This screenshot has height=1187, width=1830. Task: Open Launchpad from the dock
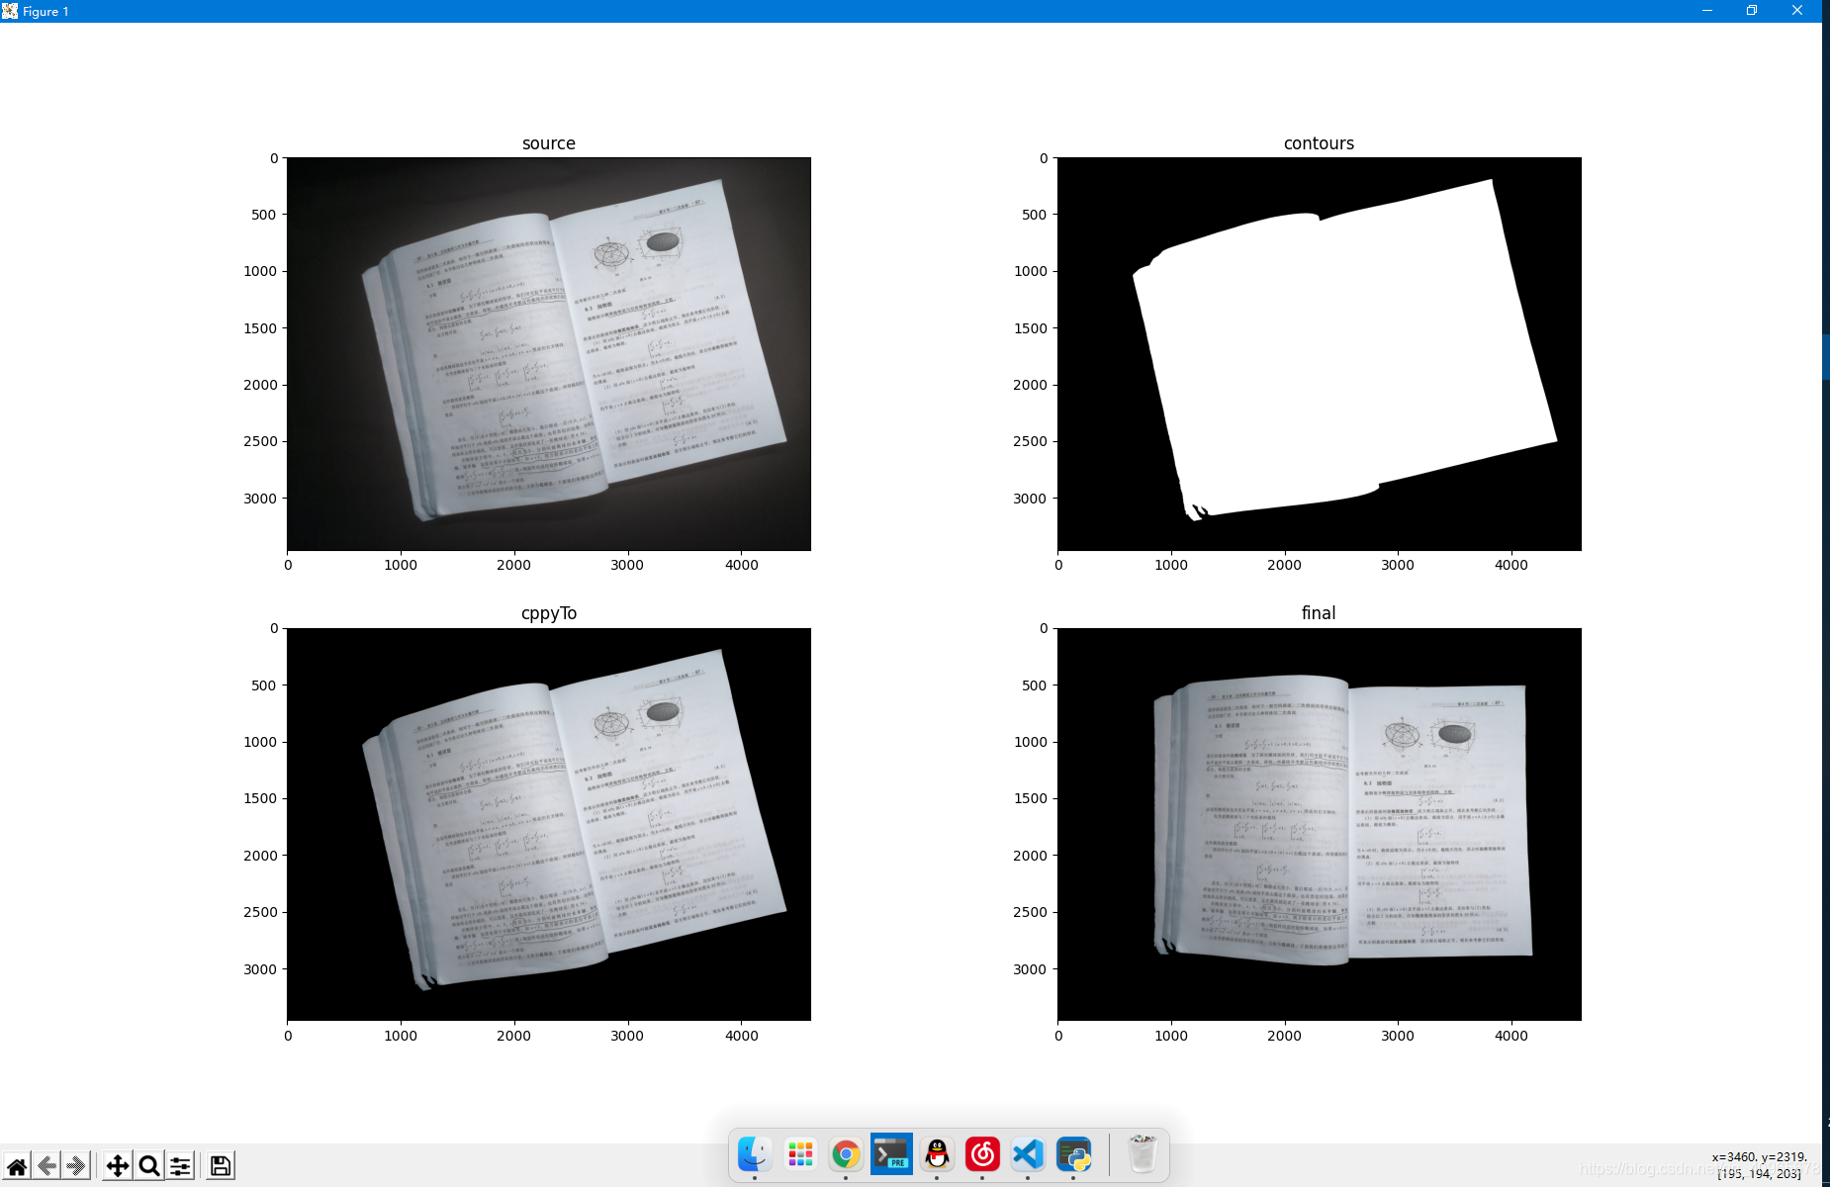[800, 1153]
